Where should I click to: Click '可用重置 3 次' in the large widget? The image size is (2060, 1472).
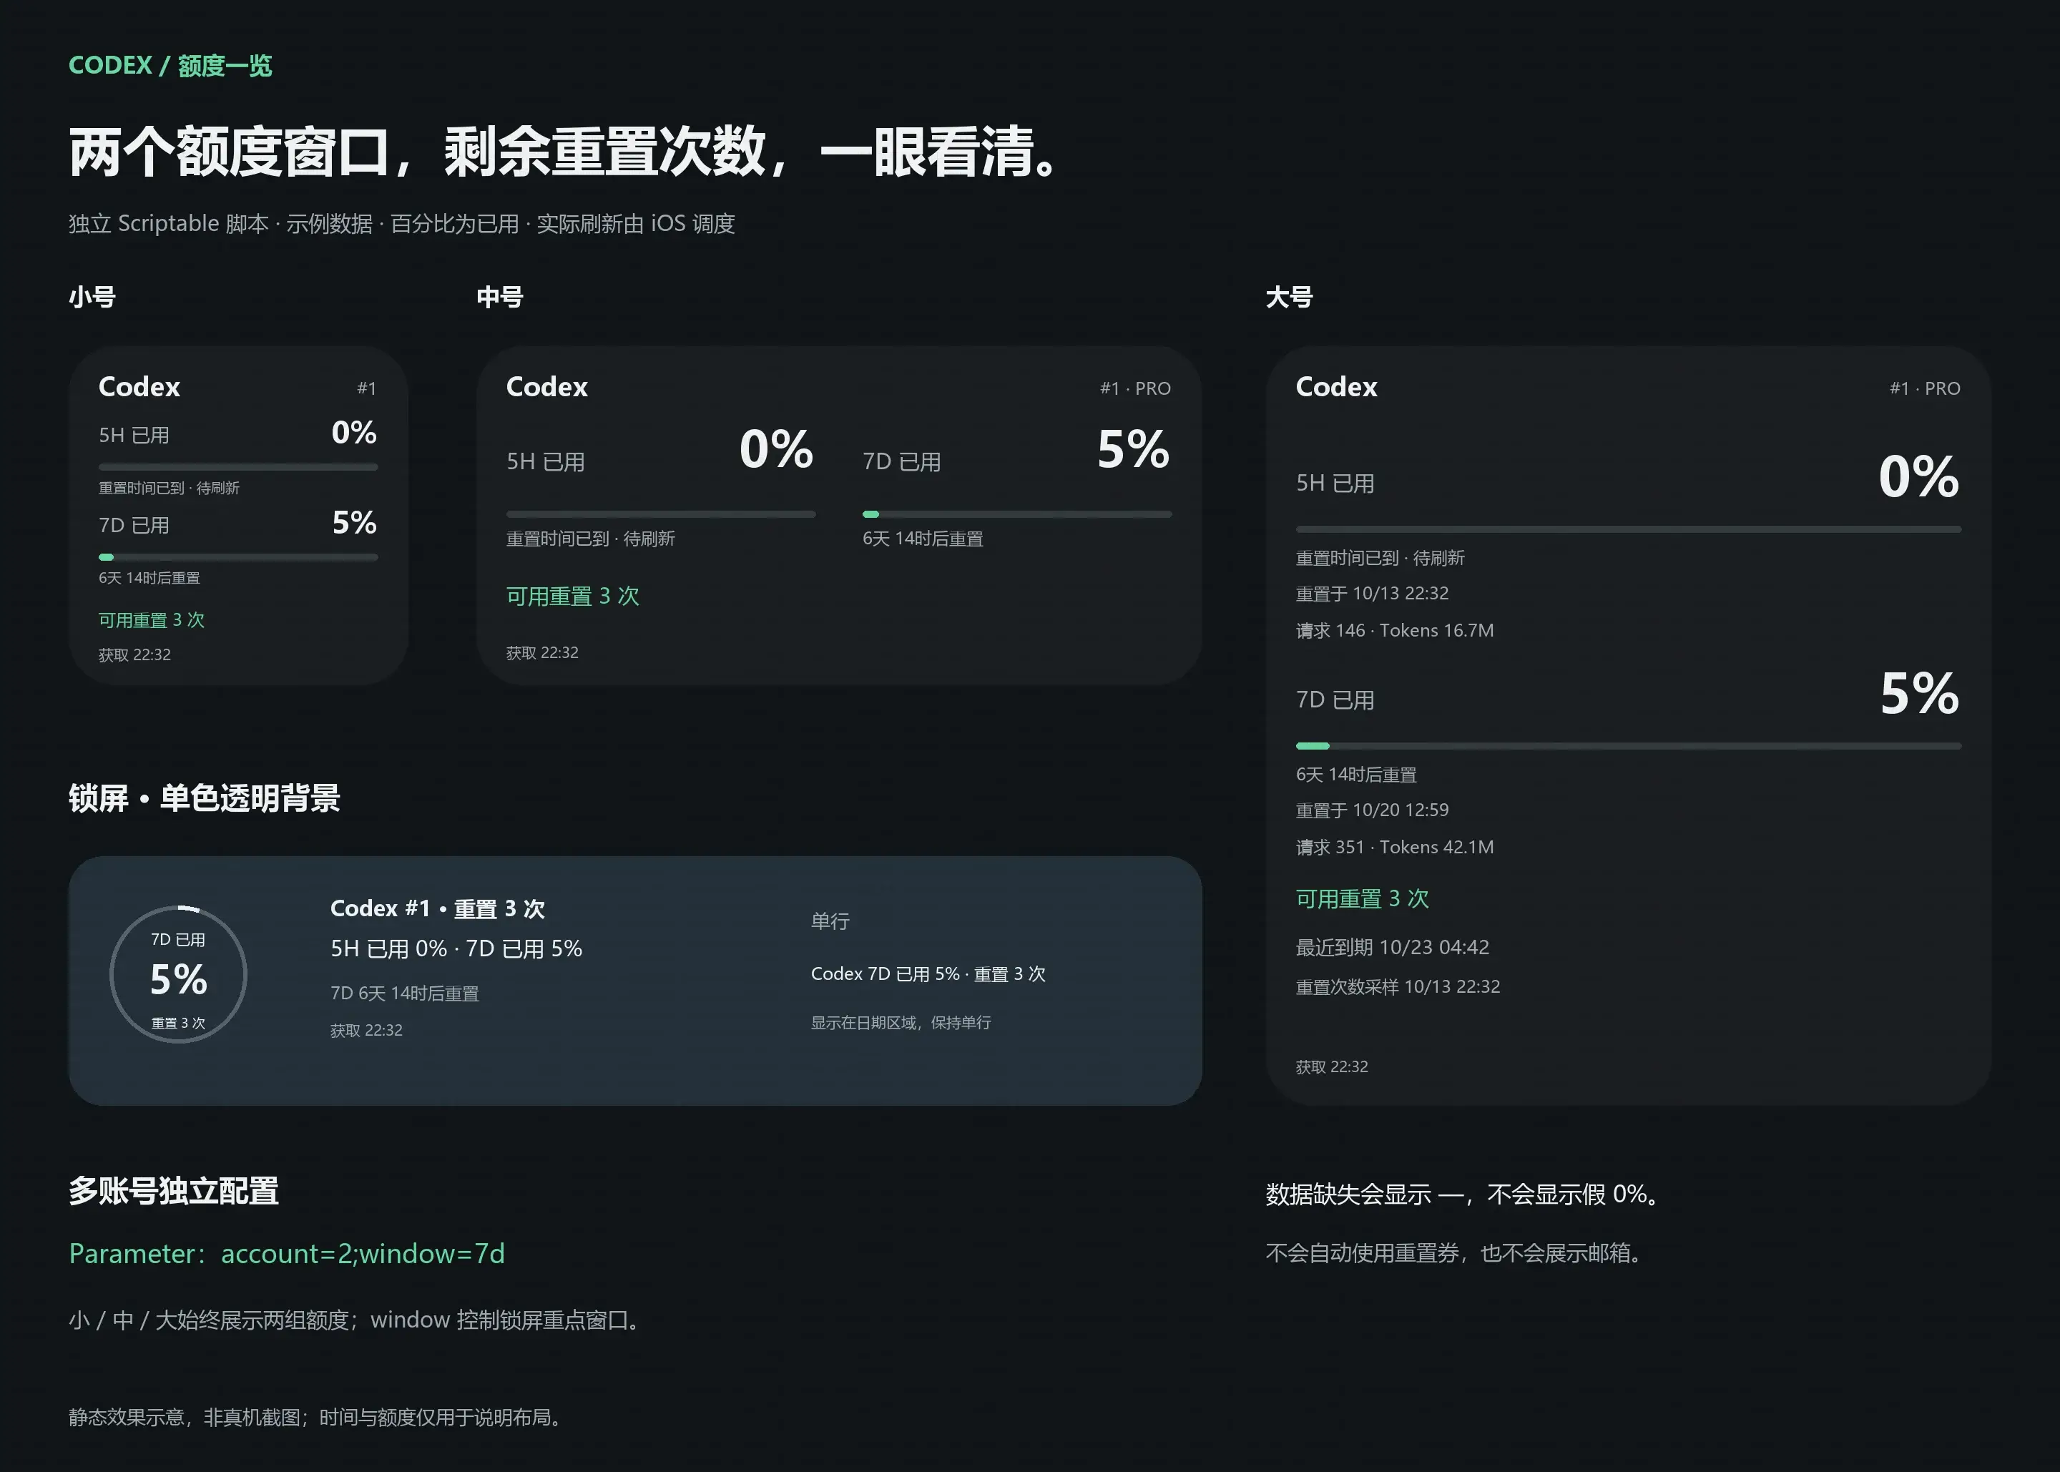pyautogui.click(x=1362, y=898)
